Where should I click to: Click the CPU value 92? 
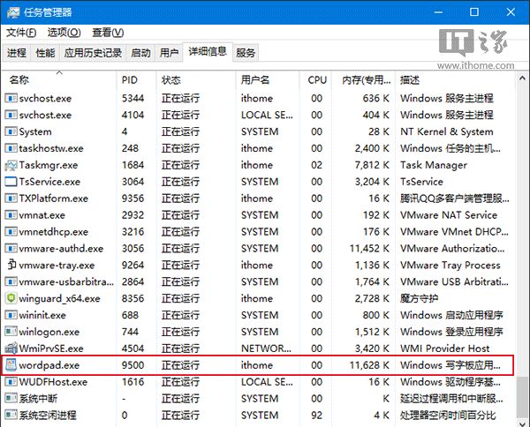317,416
